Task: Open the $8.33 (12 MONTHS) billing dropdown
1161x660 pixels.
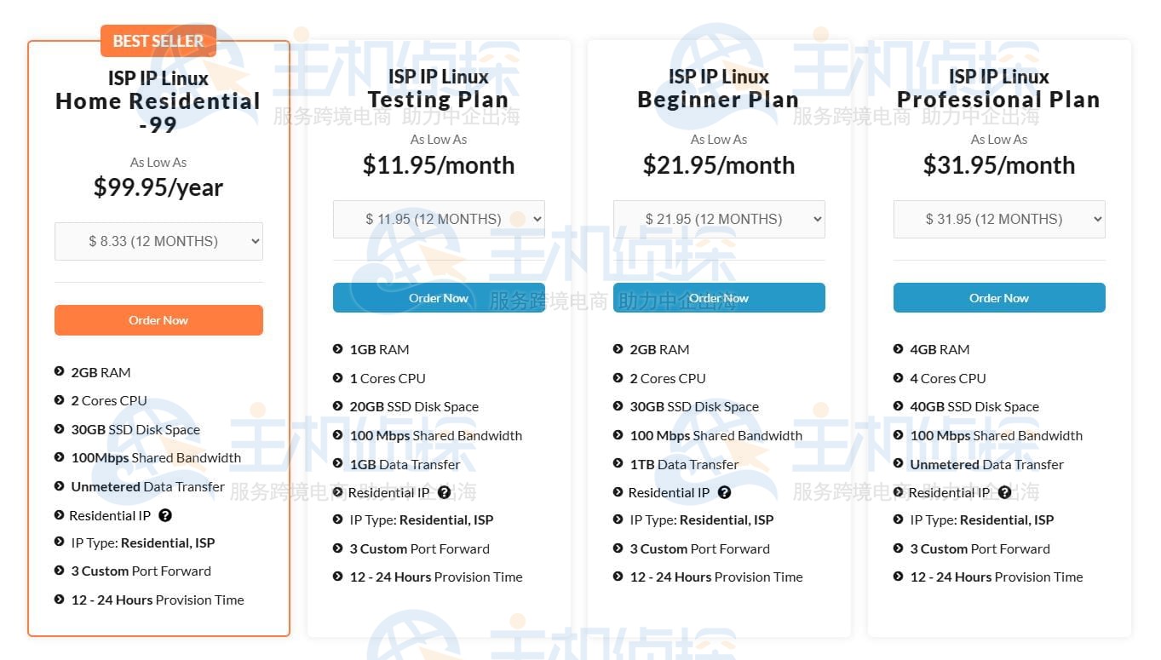Action: [x=158, y=241]
